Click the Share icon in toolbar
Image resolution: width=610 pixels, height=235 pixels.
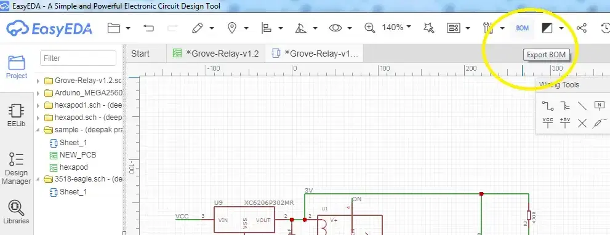[582, 28]
